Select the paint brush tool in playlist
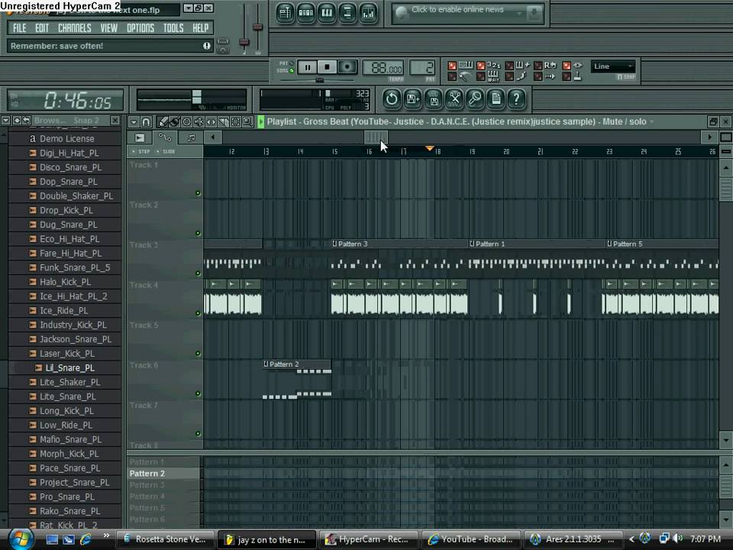This screenshot has height=550, width=733. tap(174, 122)
